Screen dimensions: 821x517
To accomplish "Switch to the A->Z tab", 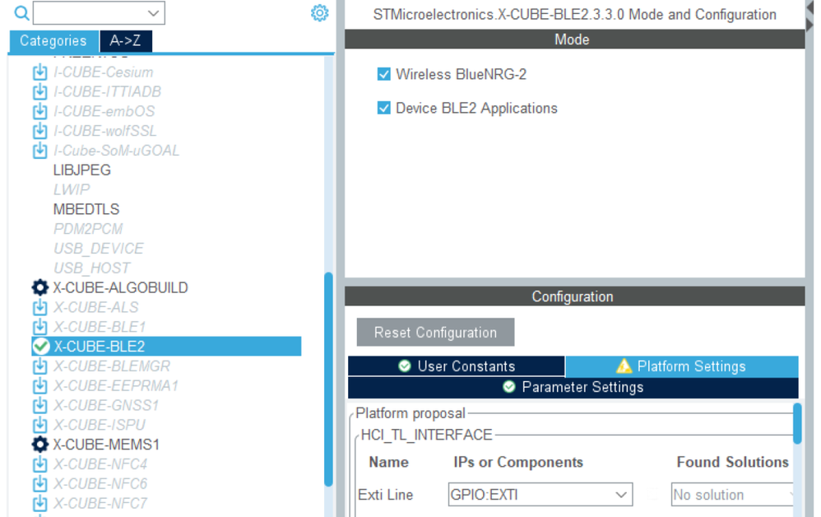I will (x=125, y=41).
